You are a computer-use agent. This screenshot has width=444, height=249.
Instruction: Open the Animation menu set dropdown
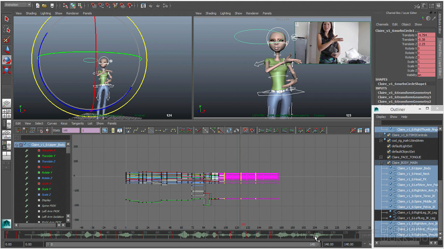click(x=17, y=5)
